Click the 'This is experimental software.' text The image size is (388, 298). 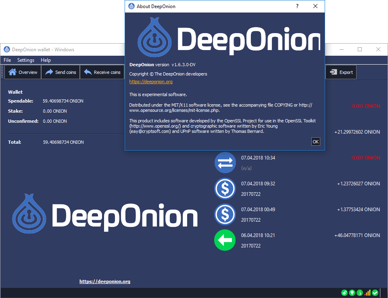[158, 94]
